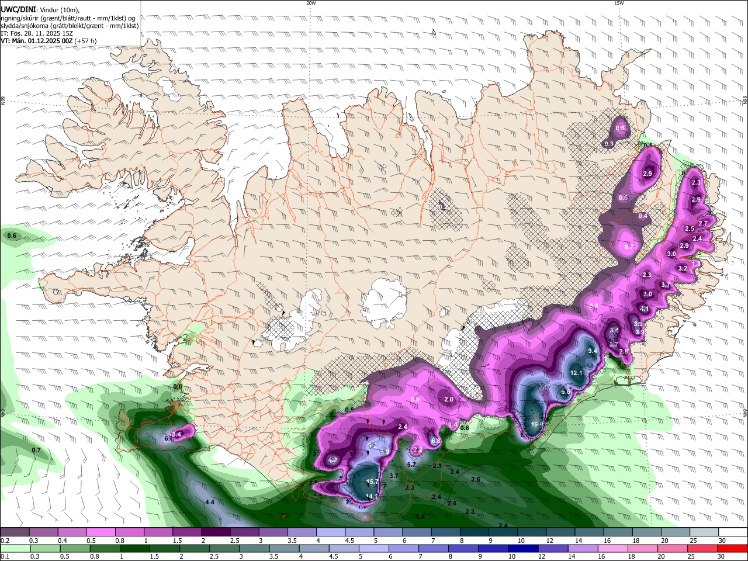Pick the light violet 14–16 rain legend swatch
Viewport: 748px width, 561px height.
pyautogui.click(x=583, y=548)
